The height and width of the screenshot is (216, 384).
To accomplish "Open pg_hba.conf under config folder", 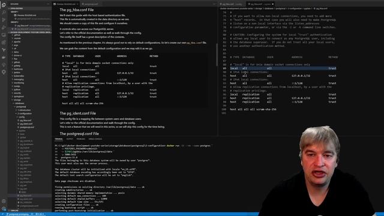I will tap(25, 121).
